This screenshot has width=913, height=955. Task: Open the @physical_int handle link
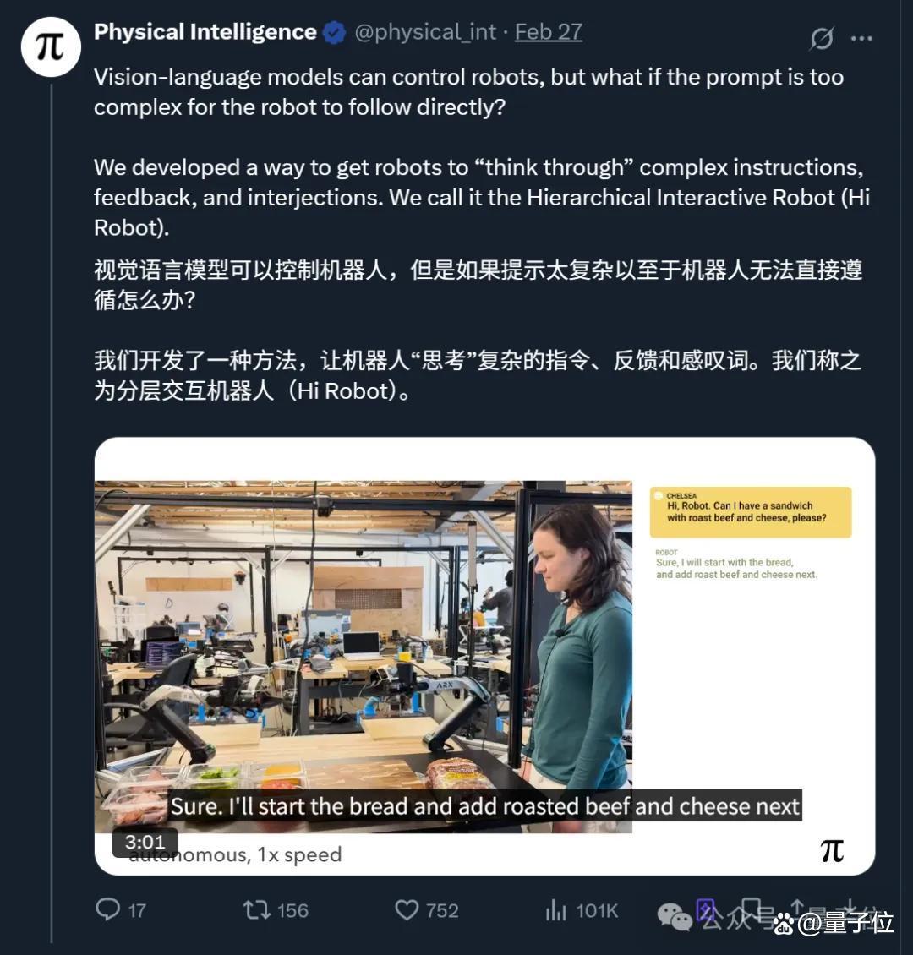pyautogui.click(x=425, y=31)
